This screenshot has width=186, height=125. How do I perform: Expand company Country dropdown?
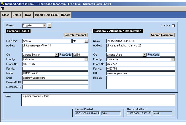173,59
